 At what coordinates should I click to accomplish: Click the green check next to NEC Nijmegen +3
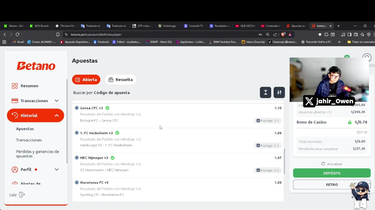click(112, 158)
